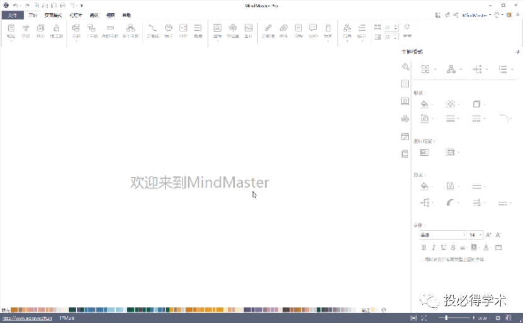Click the Copy icon in ribbon
Image resolution: width=523 pixels, height=323 pixels.
point(41,28)
